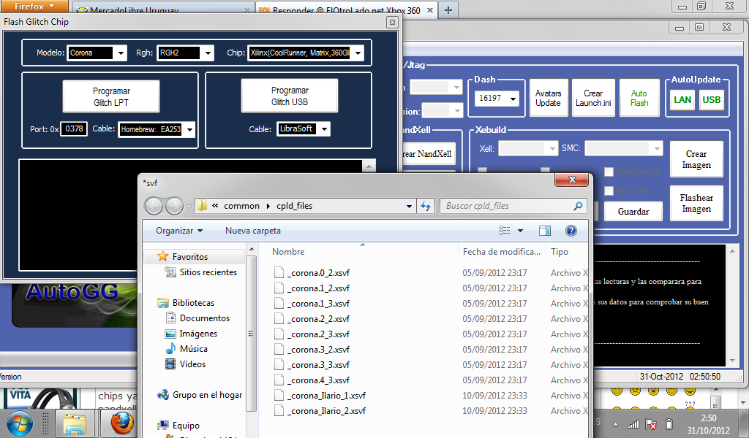The width and height of the screenshot is (749, 438).
Task: Open Firefox from the taskbar
Action: point(123,423)
